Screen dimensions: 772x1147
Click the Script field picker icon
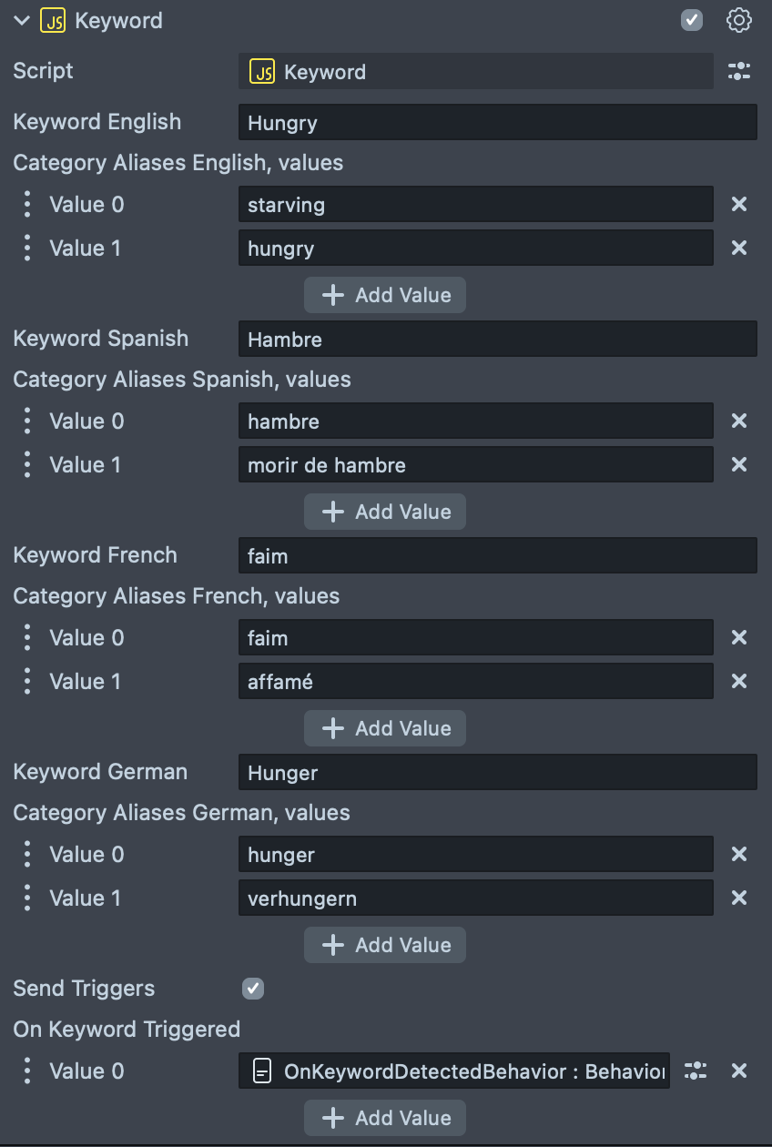point(739,72)
